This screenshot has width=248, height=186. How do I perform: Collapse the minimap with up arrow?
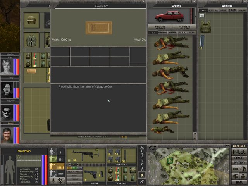[227, 146]
